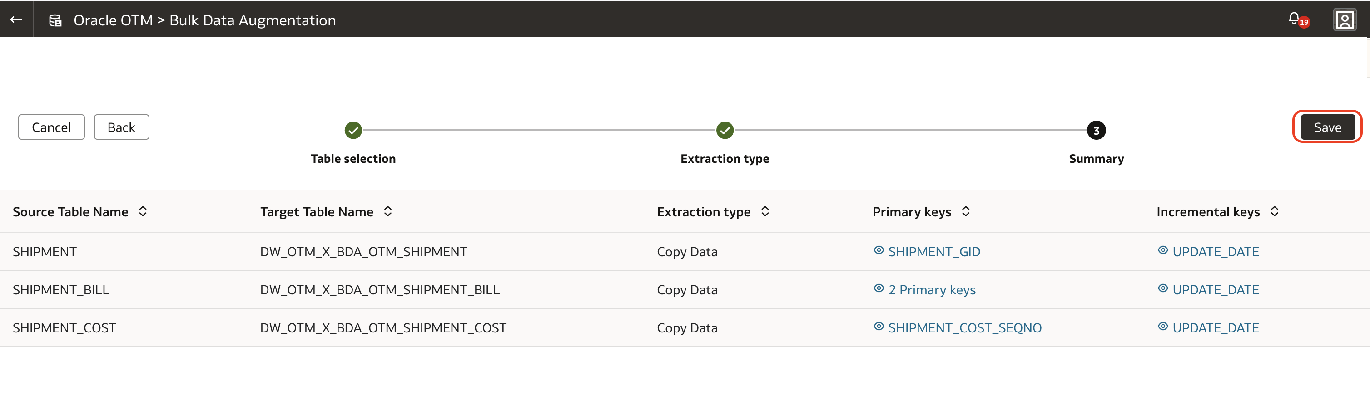The image size is (1370, 400).
Task: Sort by Source Table Name column
Action: [143, 211]
